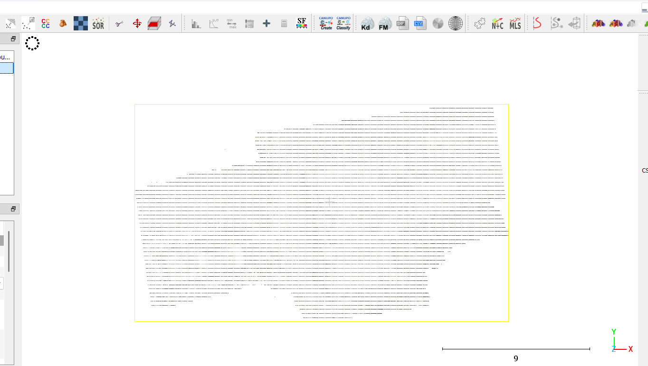
Task: Click the CC cloud comparison icon
Action: coord(46,23)
